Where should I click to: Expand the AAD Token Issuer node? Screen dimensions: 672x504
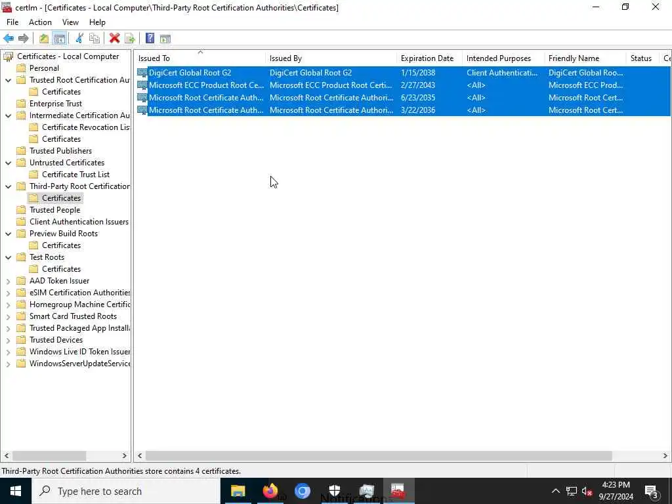pos(8,281)
